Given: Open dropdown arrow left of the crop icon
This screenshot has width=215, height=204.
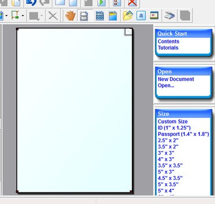Looking at the screenshot, I should [x=6, y=16].
